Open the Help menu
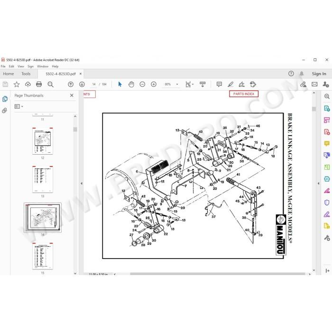 pos(55,66)
